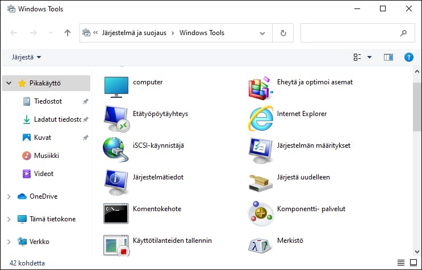Select the Merkistö character map icon
This screenshot has height=270, width=422.
coord(260,245)
